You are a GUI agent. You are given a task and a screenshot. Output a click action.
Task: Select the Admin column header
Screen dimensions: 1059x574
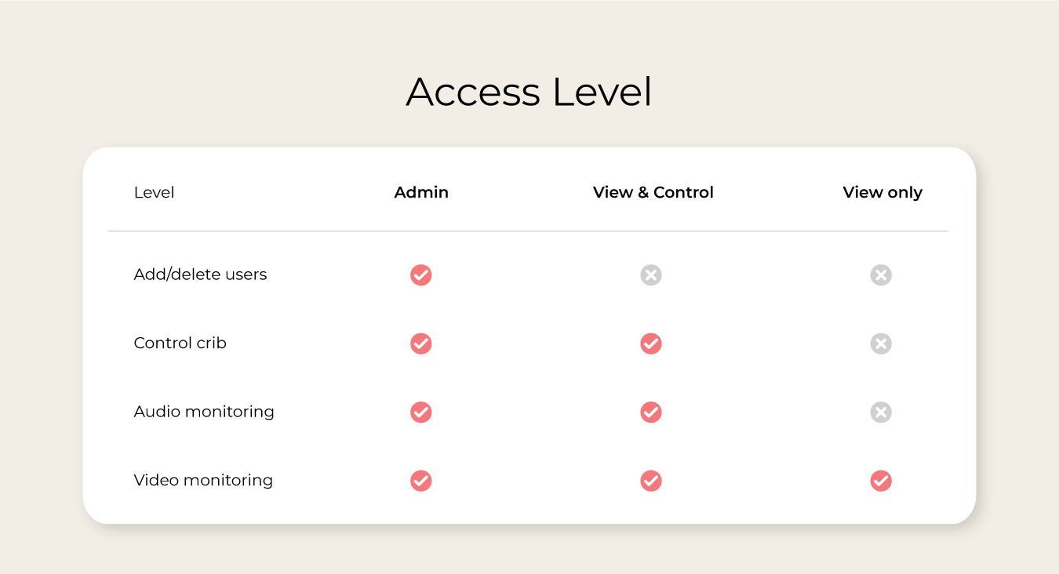(421, 192)
